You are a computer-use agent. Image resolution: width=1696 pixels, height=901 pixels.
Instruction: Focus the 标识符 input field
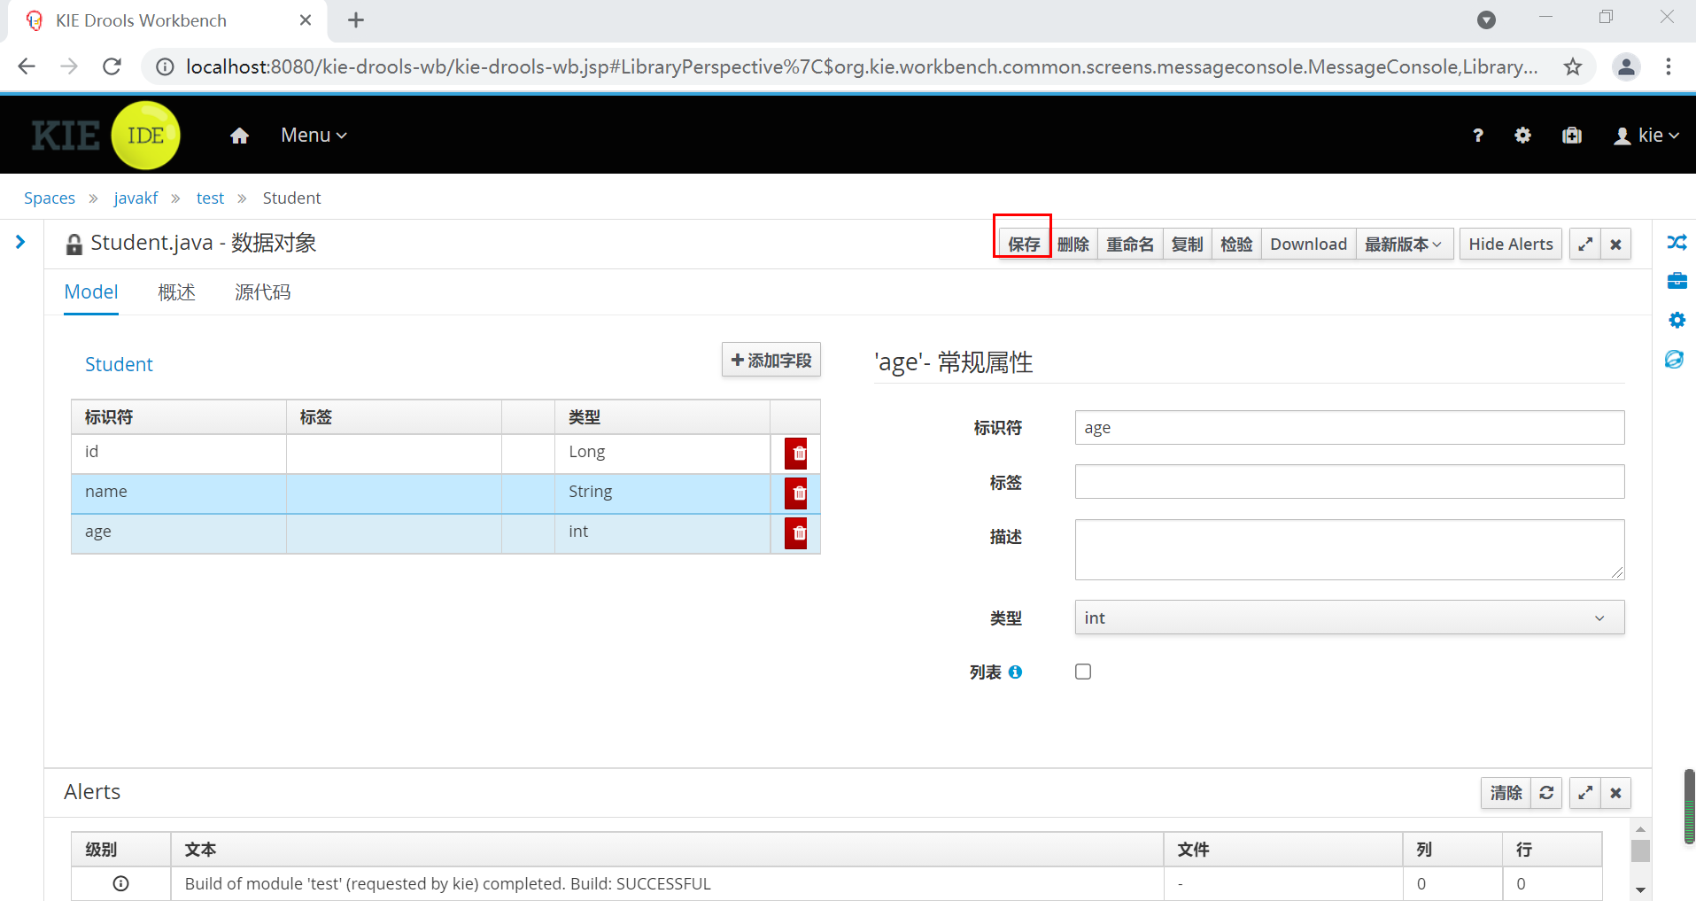(x=1350, y=428)
